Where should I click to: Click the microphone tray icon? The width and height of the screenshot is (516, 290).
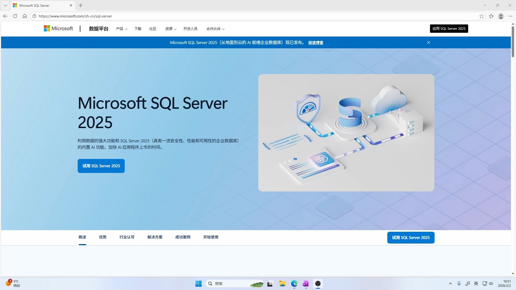[x=459, y=284]
